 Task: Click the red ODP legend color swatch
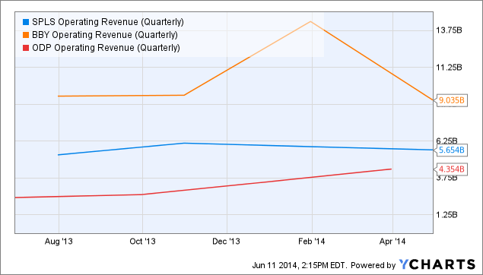26,48
